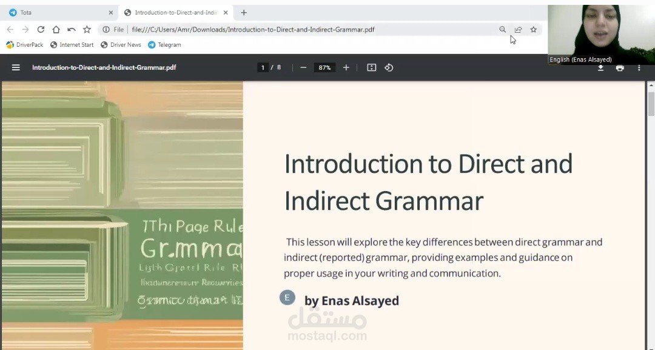The height and width of the screenshot is (350, 655).
Task: Click the Enas Alsayed webcam thumbnail
Action: tap(601, 35)
